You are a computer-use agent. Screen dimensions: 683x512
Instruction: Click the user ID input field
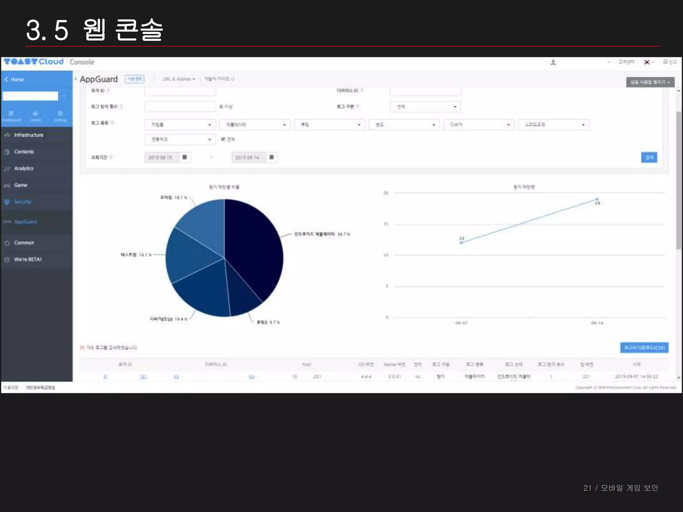coord(180,91)
